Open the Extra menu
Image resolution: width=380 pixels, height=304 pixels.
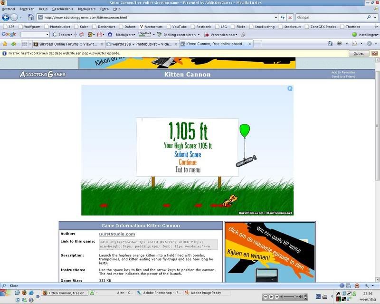104,9
